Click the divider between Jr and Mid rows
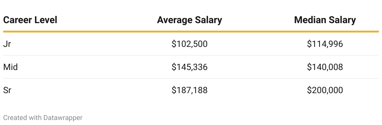Viewport: 382px width, 125px height. 191,55
